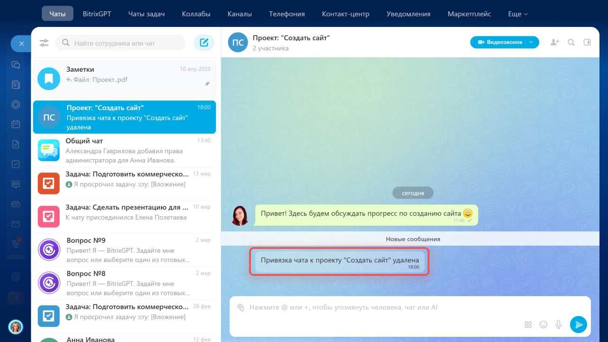The image size is (608, 342).
Task: Search within the current chat icon
Action: pyautogui.click(x=571, y=43)
